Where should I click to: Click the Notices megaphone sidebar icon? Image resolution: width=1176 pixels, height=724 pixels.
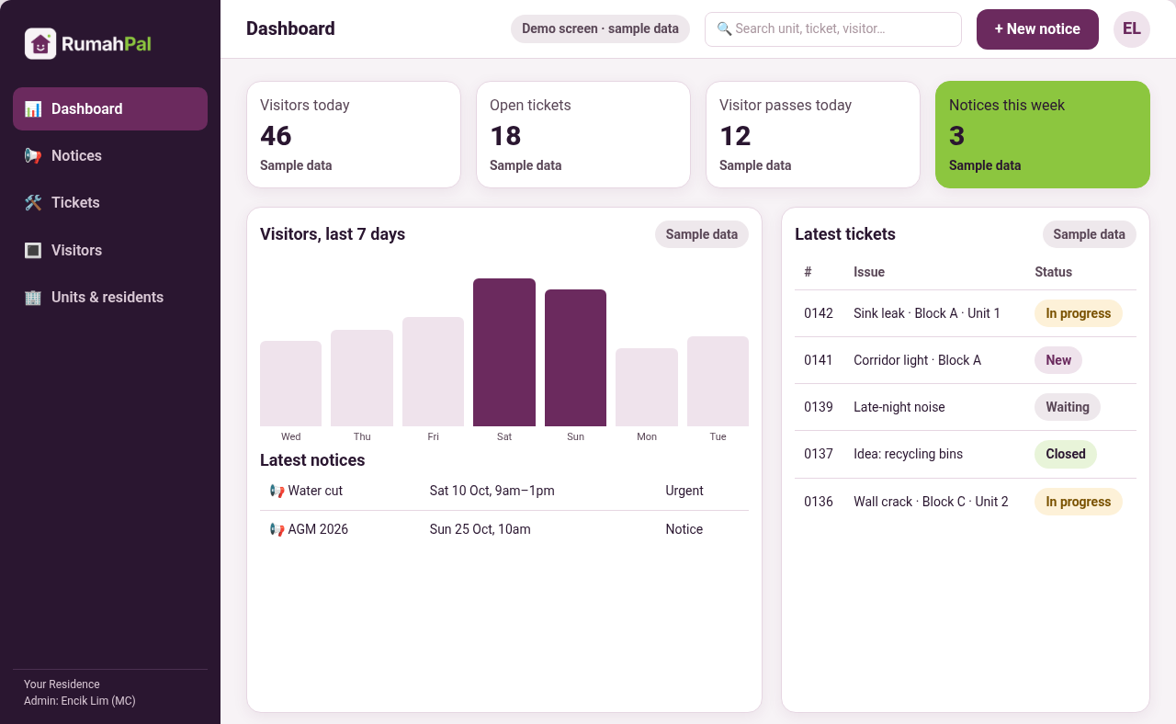33,155
